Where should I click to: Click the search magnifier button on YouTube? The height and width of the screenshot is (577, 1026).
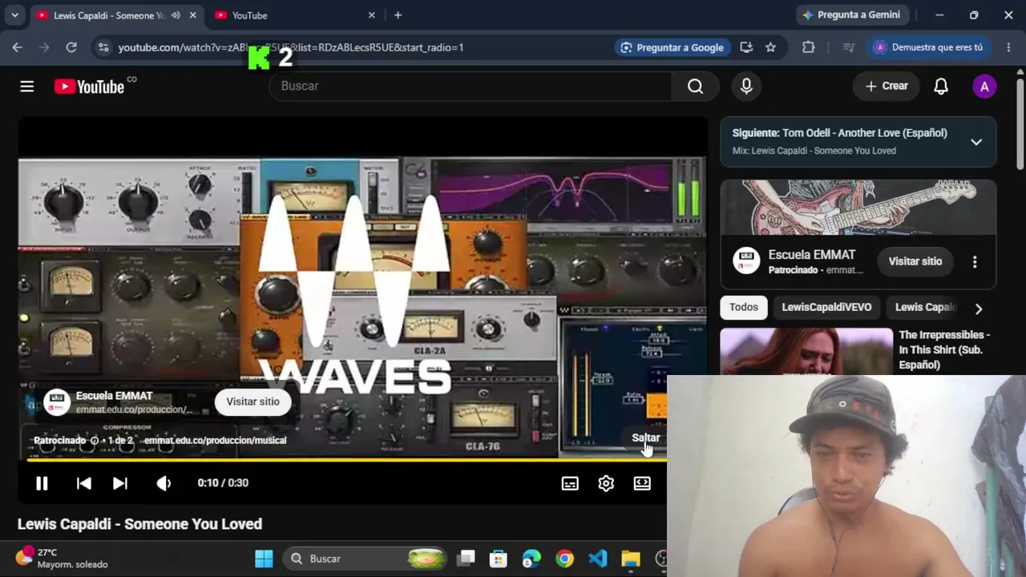click(x=695, y=87)
